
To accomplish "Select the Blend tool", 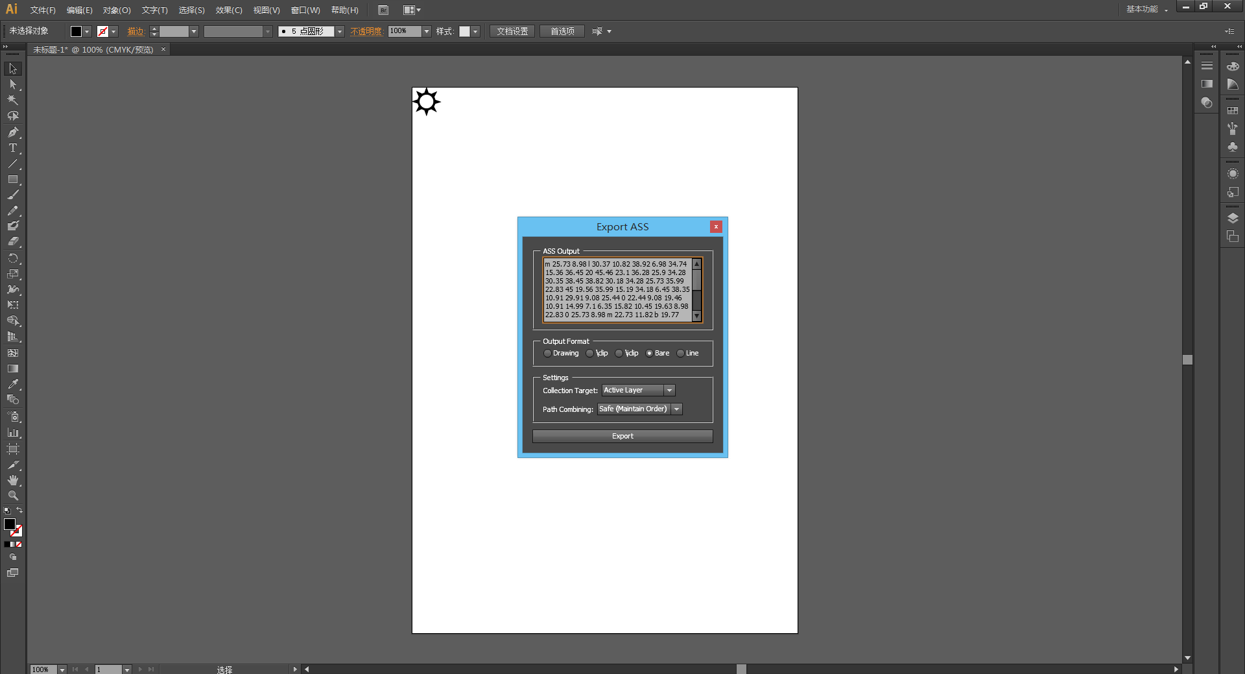I will click(x=13, y=400).
